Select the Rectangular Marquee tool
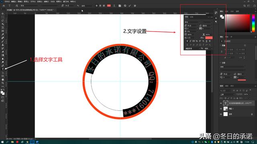 coord(3,17)
